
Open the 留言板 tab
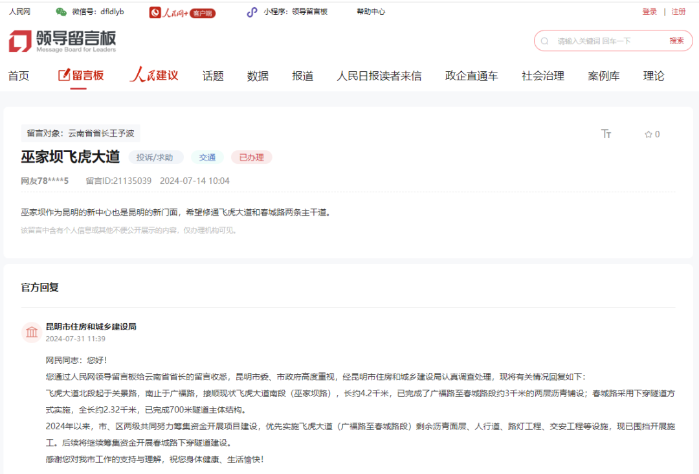coord(81,76)
